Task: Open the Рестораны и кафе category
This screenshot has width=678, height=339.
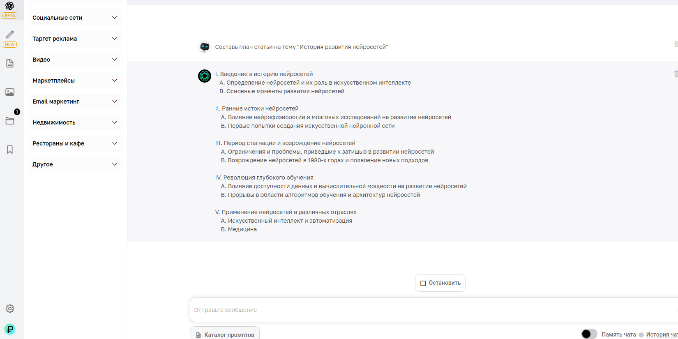Action: coord(76,143)
